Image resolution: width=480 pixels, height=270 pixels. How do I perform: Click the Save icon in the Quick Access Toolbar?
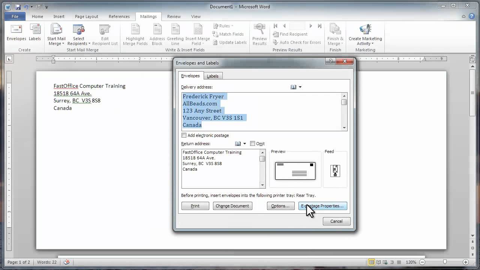(x=18, y=7)
